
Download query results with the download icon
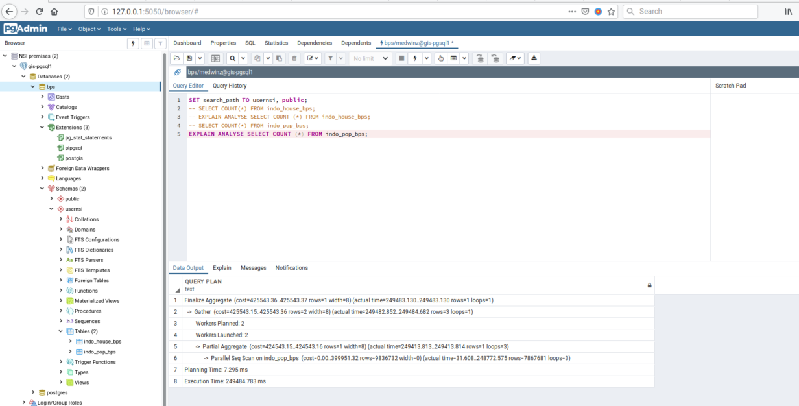[534, 58]
